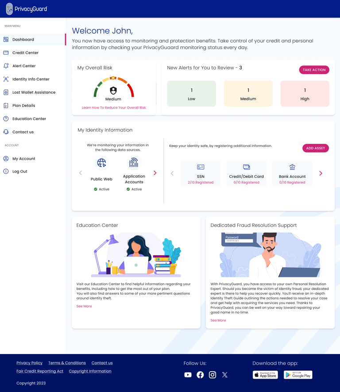Open the YouTube link in footer
This screenshot has width=340, height=392.
(188, 375)
